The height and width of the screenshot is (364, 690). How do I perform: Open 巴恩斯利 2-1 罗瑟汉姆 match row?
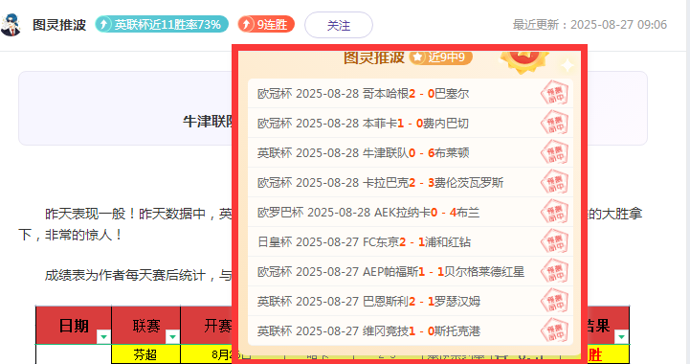[x=411, y=302]
